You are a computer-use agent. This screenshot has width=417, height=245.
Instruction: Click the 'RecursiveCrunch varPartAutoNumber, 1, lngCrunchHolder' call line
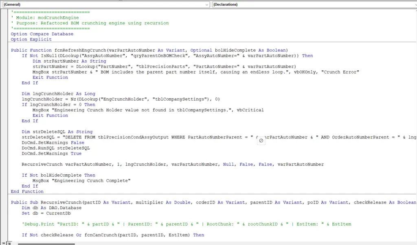pyautogui.click(x=173, y=164)
